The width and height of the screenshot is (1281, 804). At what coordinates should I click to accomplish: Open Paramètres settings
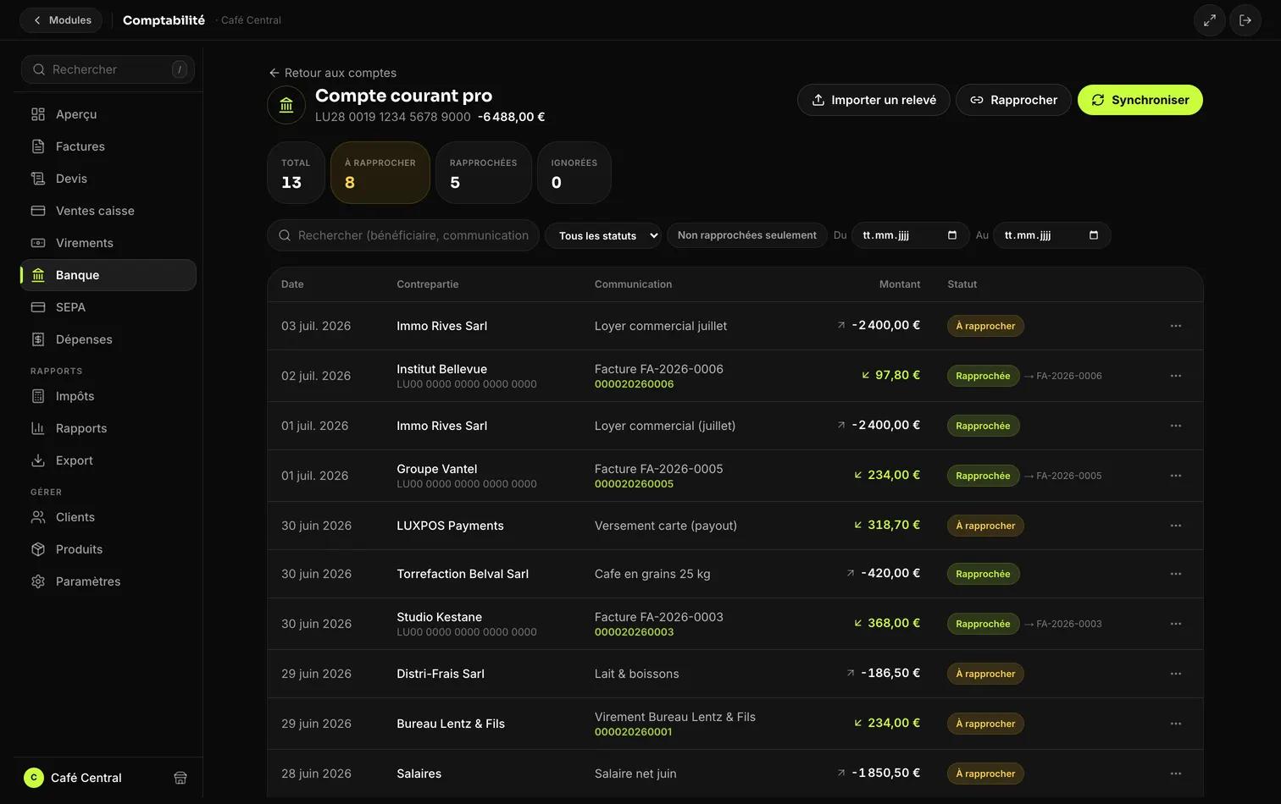point(108,581)
